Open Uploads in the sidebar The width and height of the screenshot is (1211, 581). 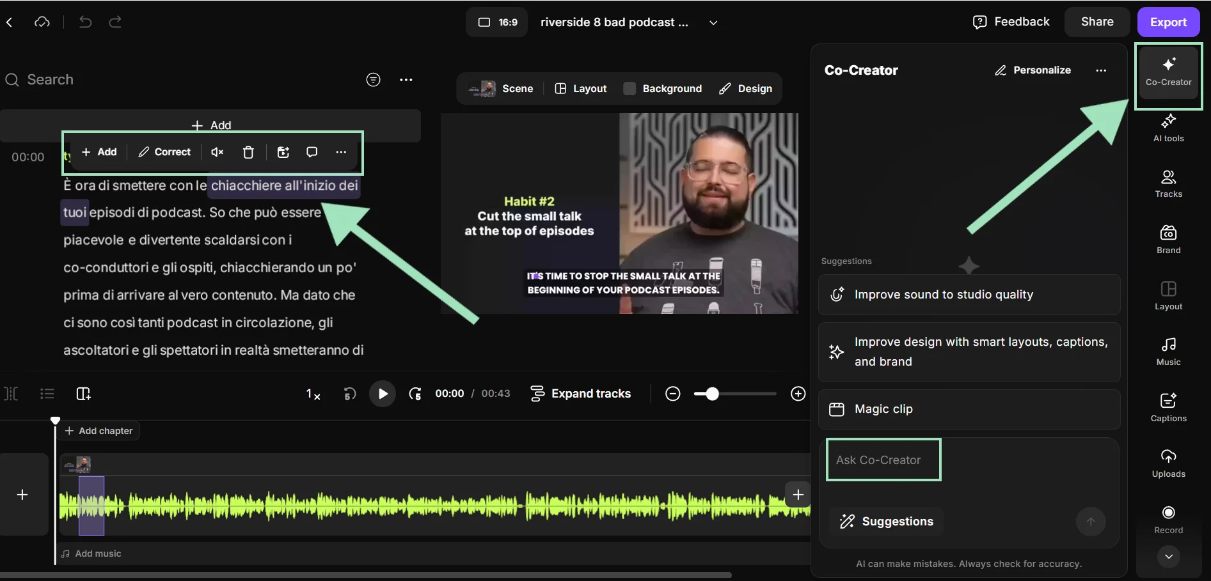tap(1168, 463)
